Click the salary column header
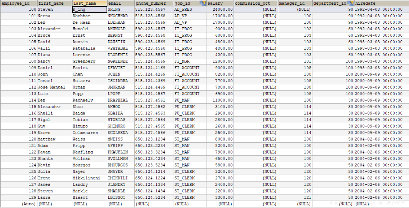Viewport: 409px width, 208px height. (220, 3)
